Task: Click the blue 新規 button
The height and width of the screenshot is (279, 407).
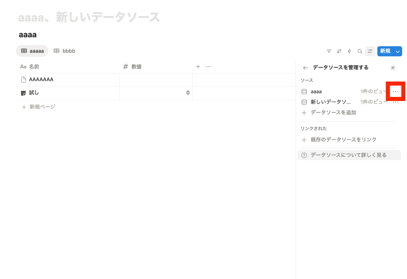Action: tap(385, 51)
